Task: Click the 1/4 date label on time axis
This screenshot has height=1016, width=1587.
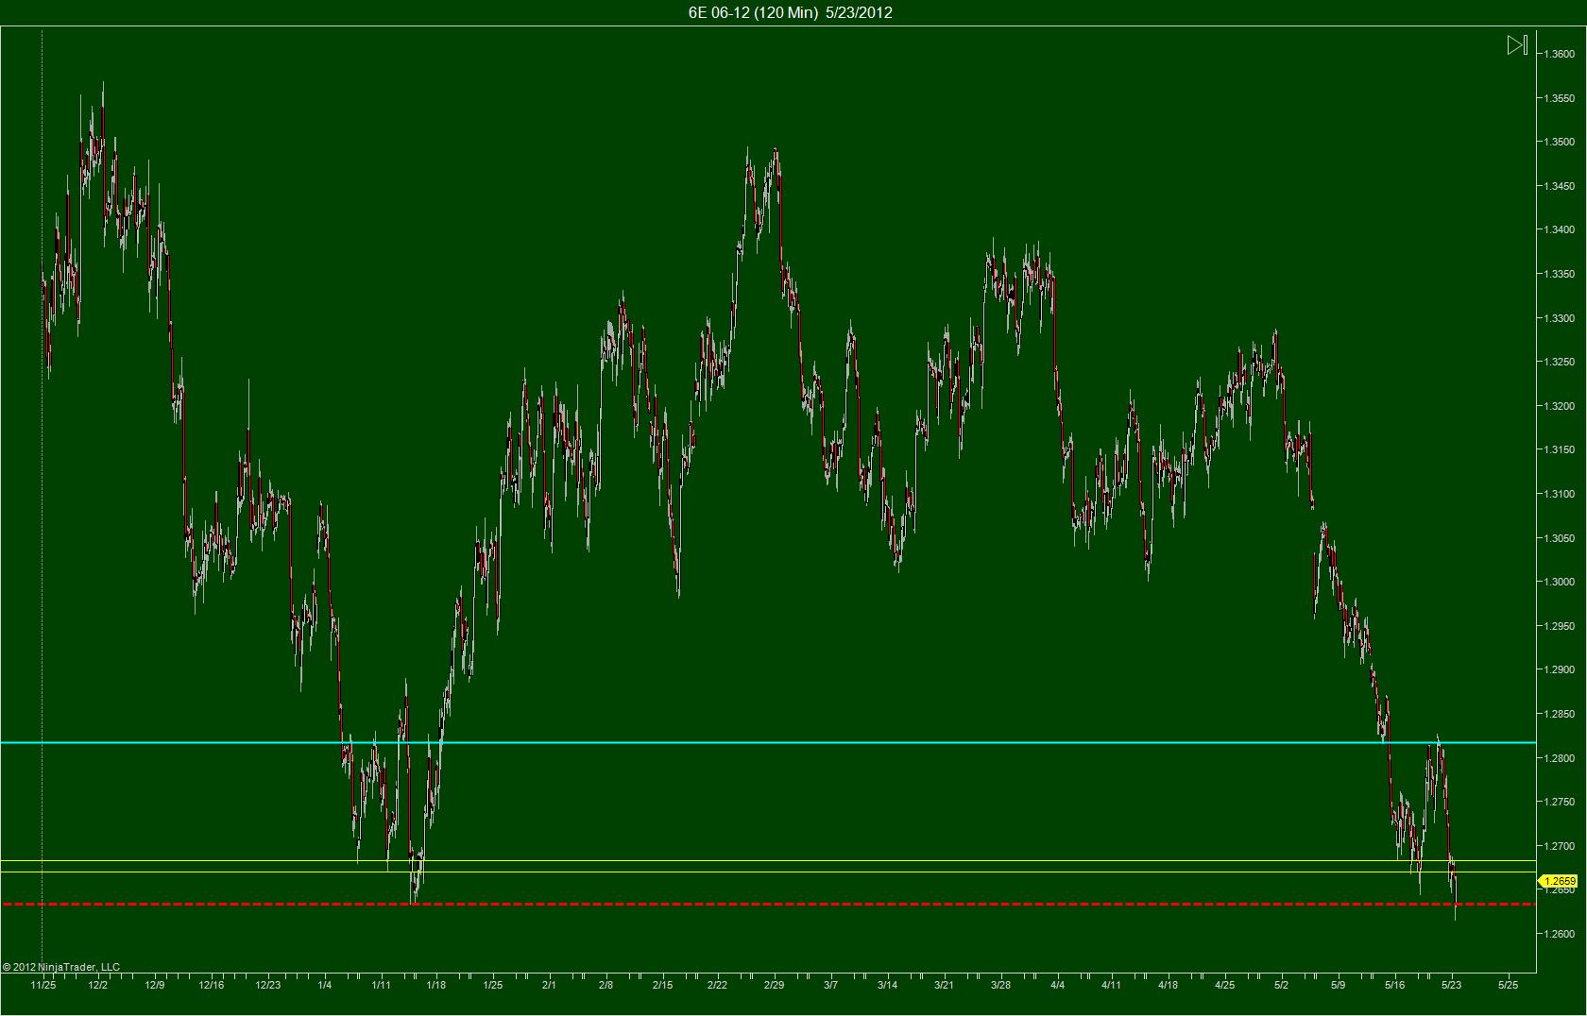Action: pyautogui.click(x=325, y=985)
